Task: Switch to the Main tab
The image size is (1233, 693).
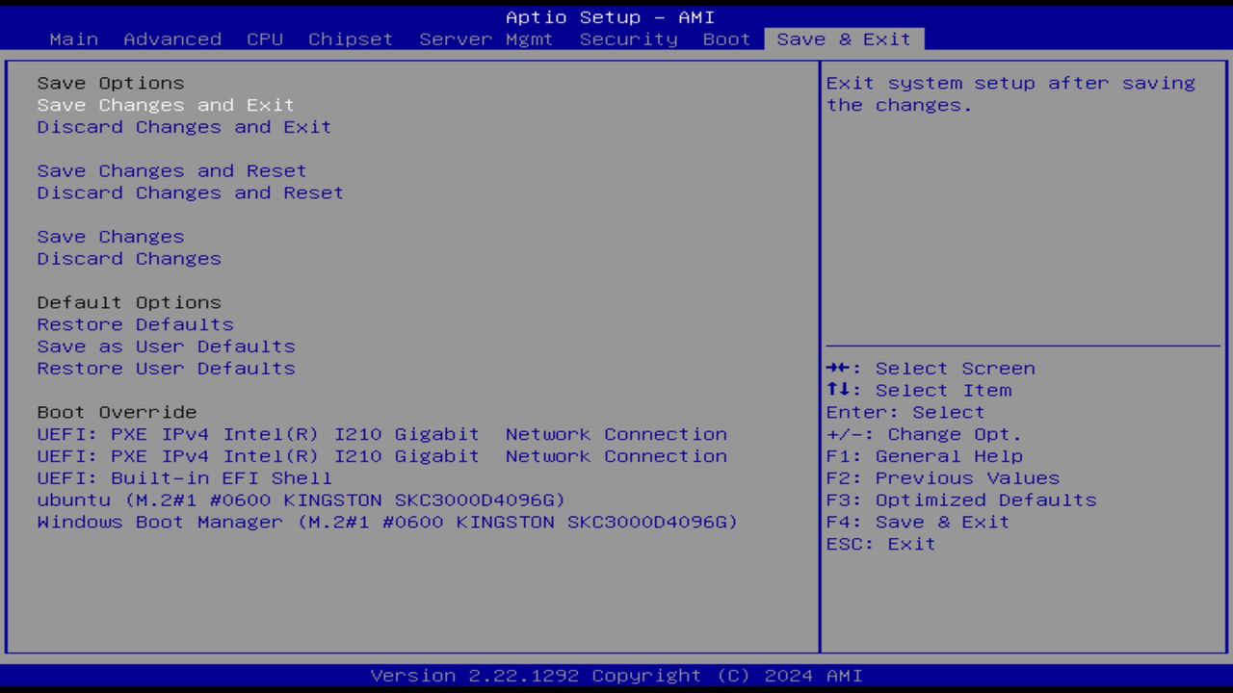Action: pyautogui.click(x=74, y=39)
